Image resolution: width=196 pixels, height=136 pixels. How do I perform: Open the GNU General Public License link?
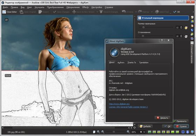click(128, 107)
